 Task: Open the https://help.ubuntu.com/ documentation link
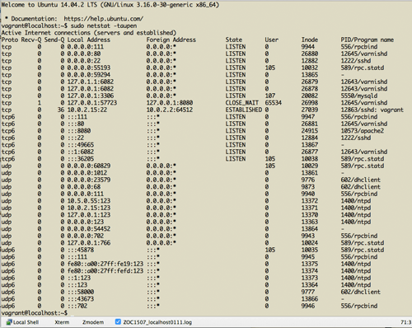[104, 19]
